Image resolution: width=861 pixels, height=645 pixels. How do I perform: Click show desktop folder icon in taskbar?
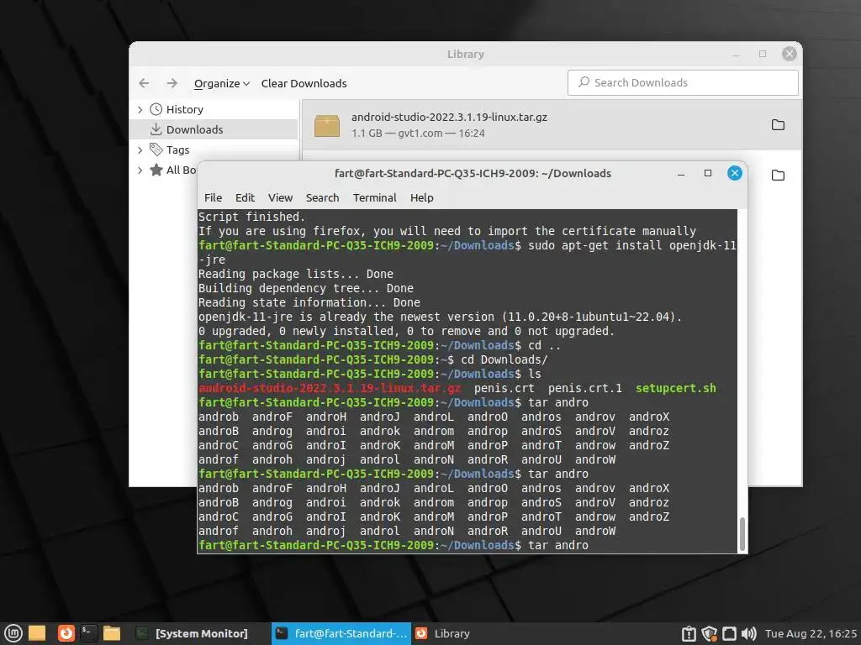tap(37, 633)
